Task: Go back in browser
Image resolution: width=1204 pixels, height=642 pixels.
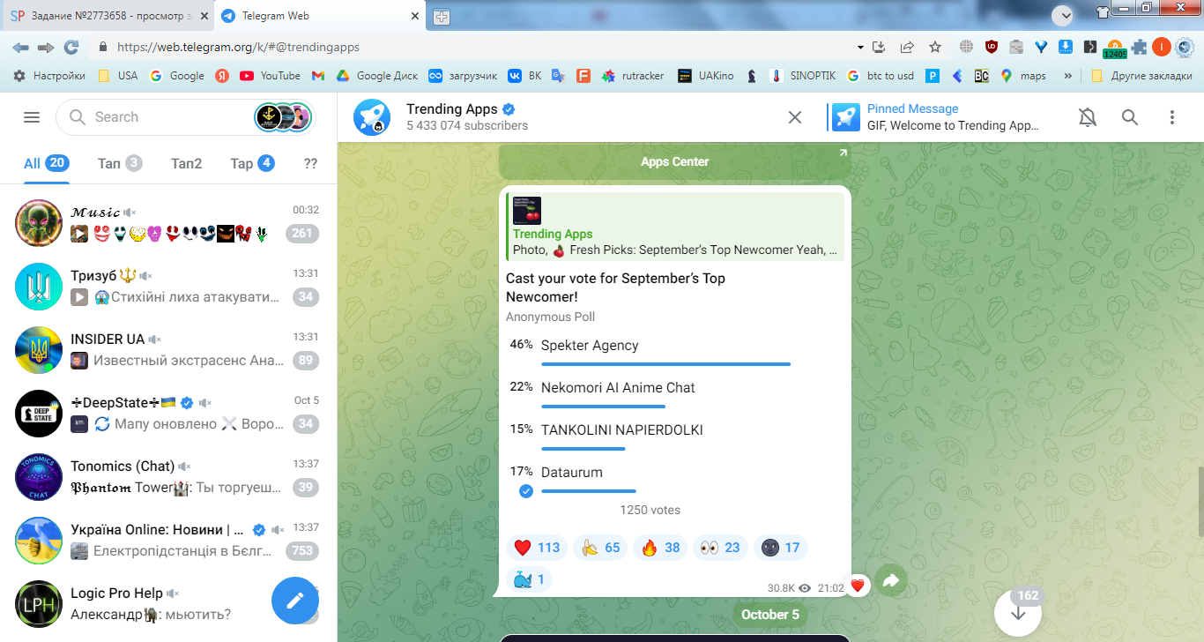Action: tap(20, 47)
